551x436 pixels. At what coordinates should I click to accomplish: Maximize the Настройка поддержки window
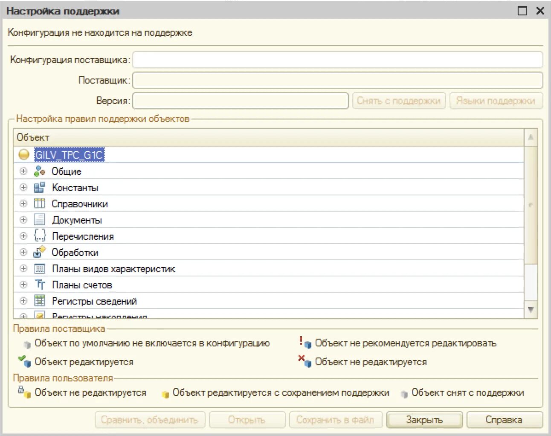pos(522,11)
